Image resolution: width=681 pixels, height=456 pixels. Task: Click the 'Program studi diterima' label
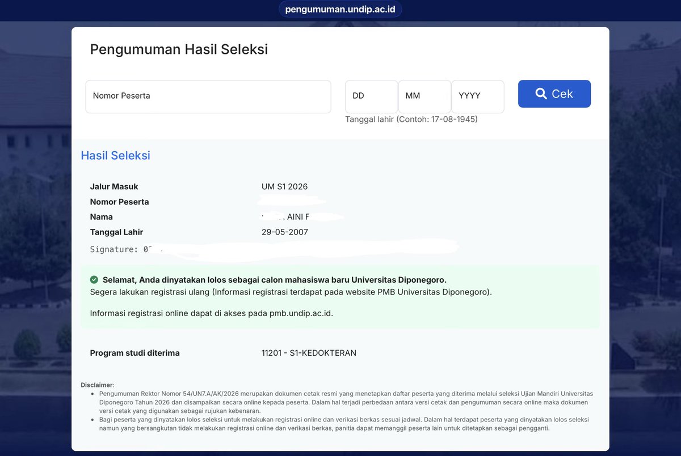point(134,353)
